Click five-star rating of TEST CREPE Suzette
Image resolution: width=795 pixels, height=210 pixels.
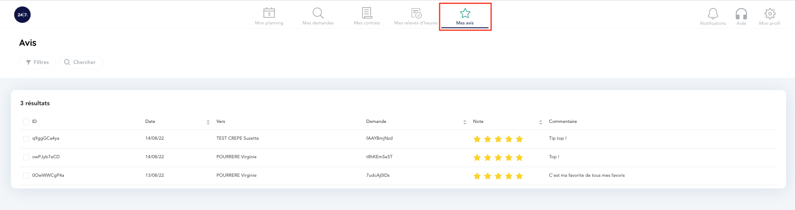tap(498, 139)
